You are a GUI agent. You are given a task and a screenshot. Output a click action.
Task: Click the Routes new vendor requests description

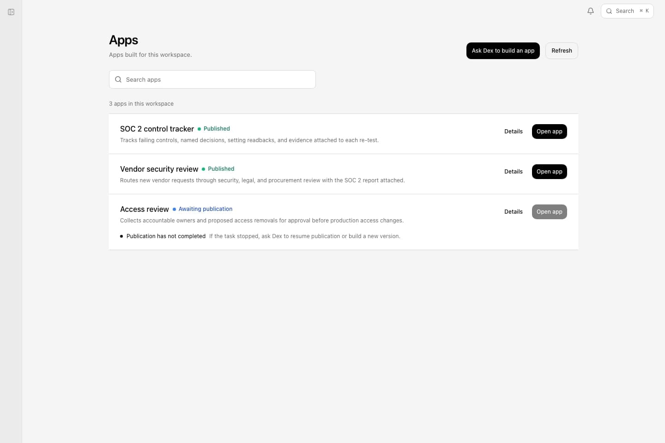point(262,180)
